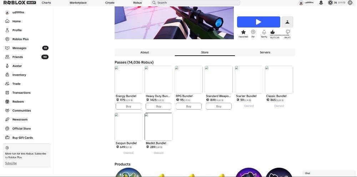
Task: Click the Inventory bag icon in sidebar
Action: pyautogui.click(x=7, y=75)
